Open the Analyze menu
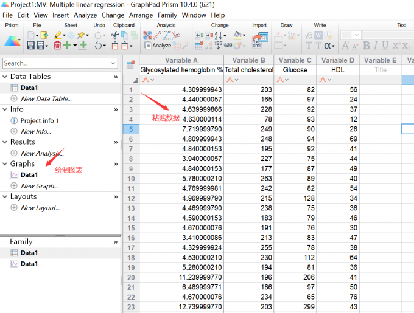 85,15
